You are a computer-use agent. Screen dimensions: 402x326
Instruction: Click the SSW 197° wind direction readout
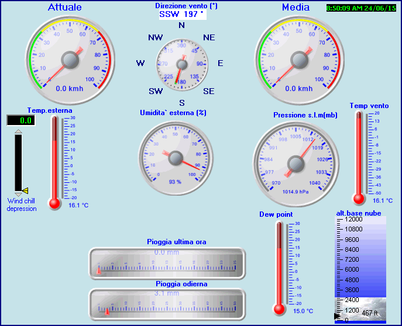[x=182, y=14]
